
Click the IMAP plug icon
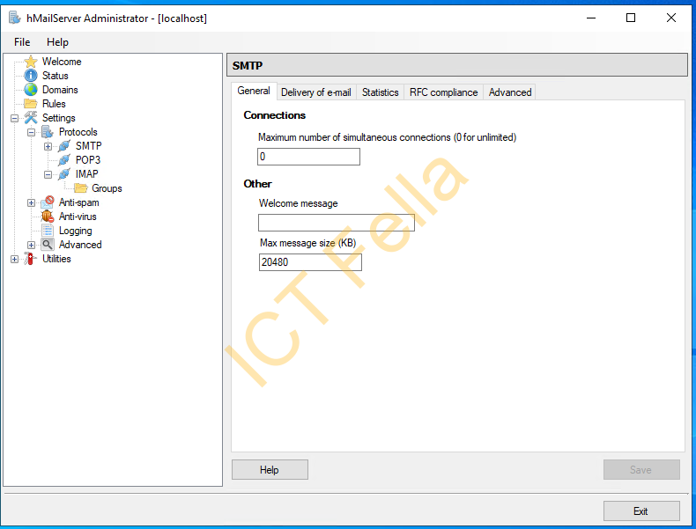[64, 174]
